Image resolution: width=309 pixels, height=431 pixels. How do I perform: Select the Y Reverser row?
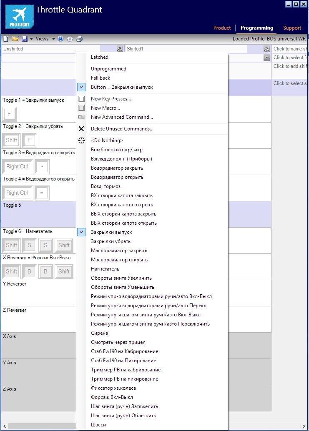38,293
